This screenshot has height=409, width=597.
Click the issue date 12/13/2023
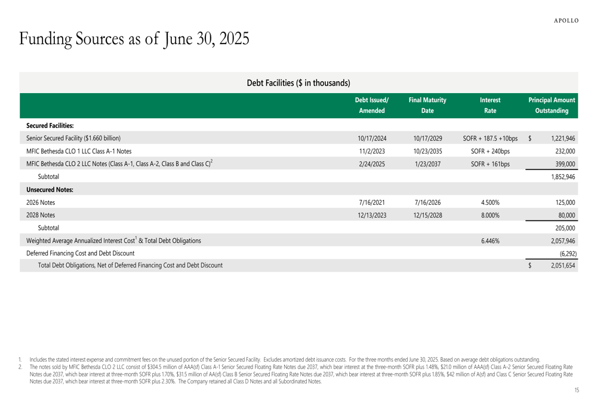click(372, 215)
